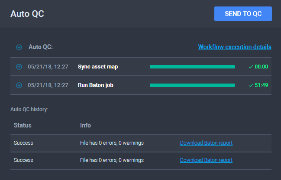Image resolution: width=281 pixels, height=180 pixels.
Task: Click the SEND TO QC button
Action: pos(243,14)
